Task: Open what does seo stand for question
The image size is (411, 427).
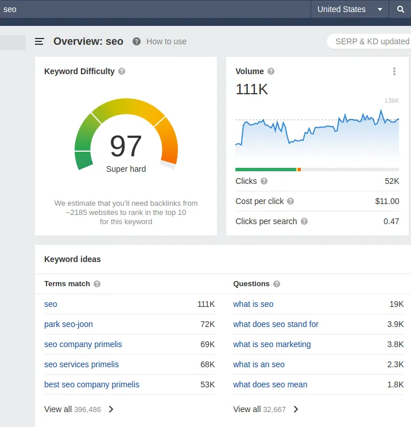Action: (x=276, y=324)
